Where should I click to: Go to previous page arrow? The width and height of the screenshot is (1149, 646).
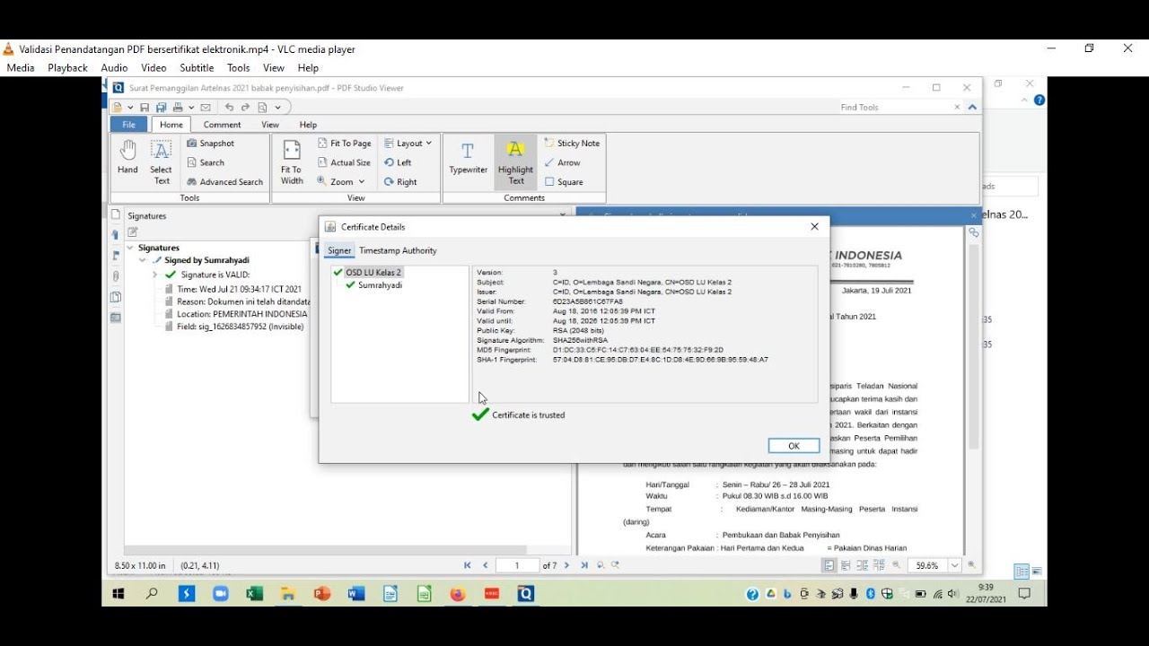pyautogui.click(x=486, y=565)
